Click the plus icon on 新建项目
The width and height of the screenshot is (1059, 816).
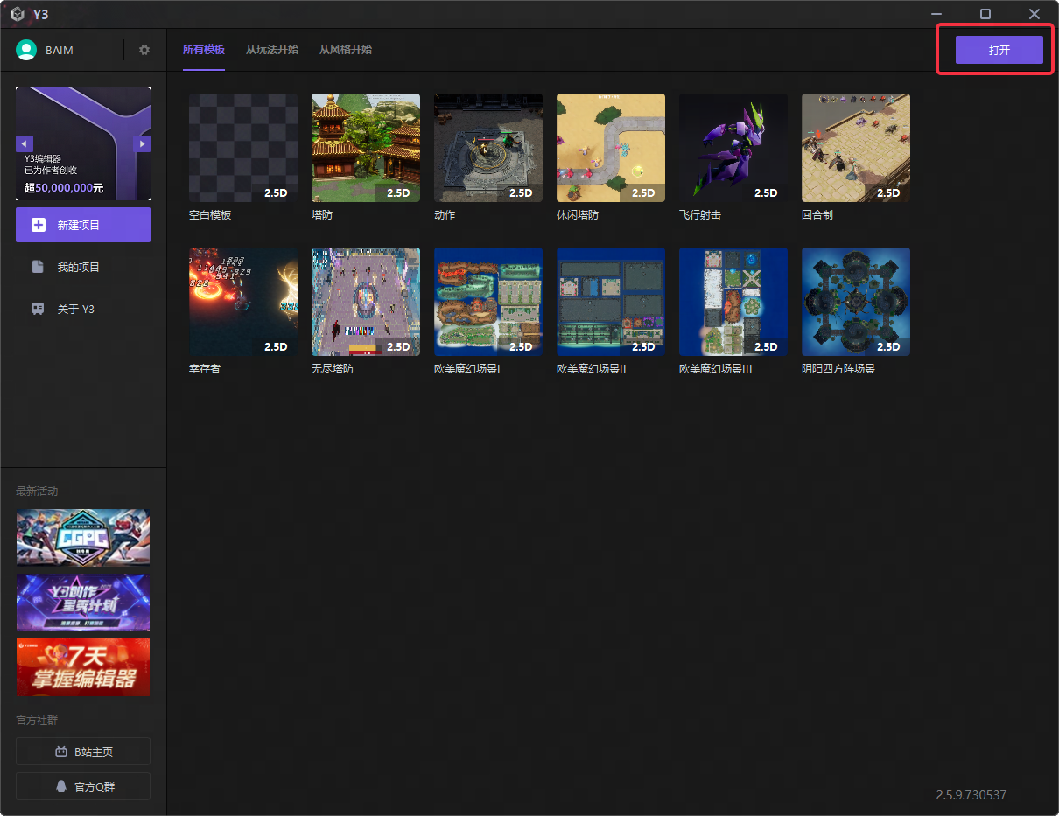click(39, 225)
